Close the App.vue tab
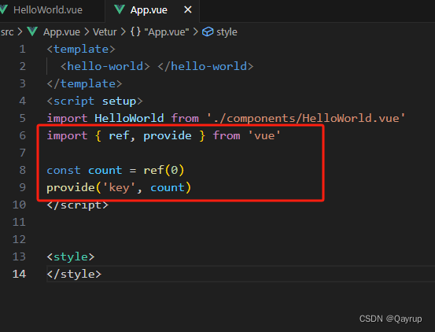Viewport: 435px width, 332px height. tap(188, 9)
